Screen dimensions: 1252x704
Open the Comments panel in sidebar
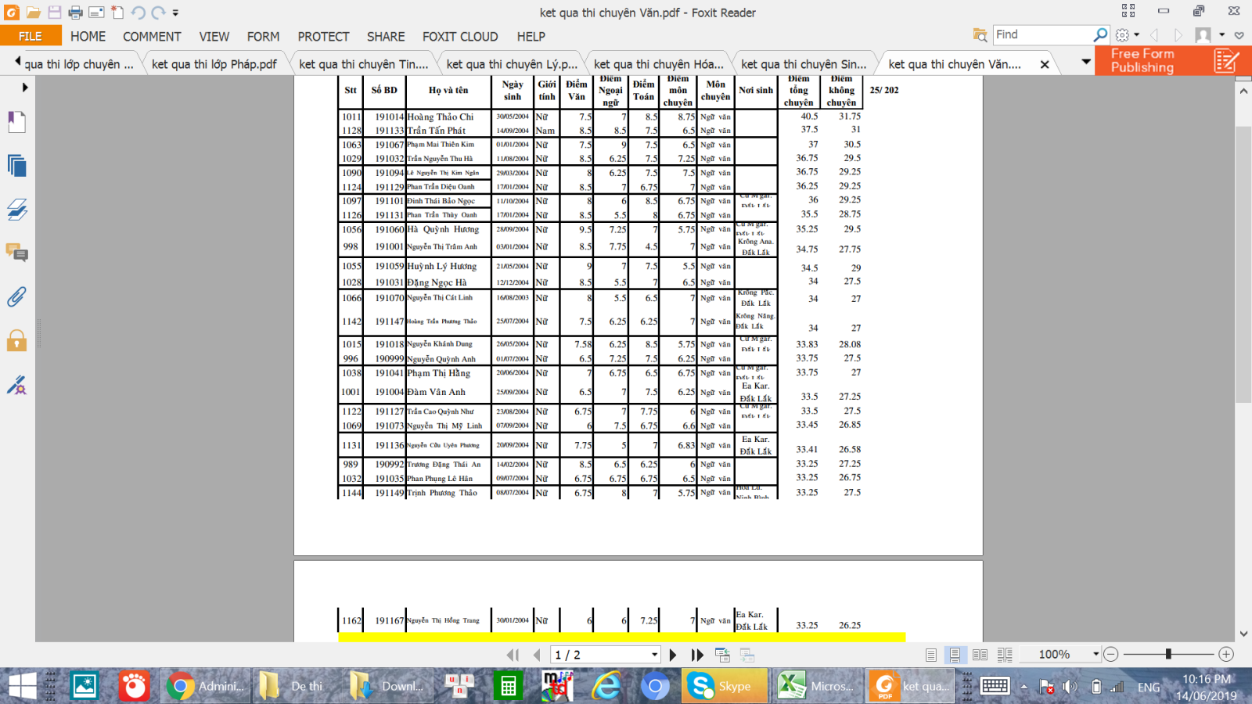pos(16,253)
